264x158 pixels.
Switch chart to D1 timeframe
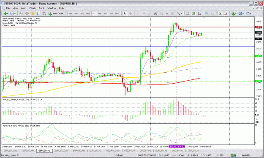tap(106, 14)
